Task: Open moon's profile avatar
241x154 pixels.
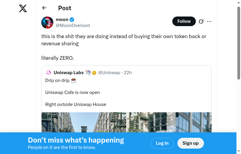Action: (47, 23)
